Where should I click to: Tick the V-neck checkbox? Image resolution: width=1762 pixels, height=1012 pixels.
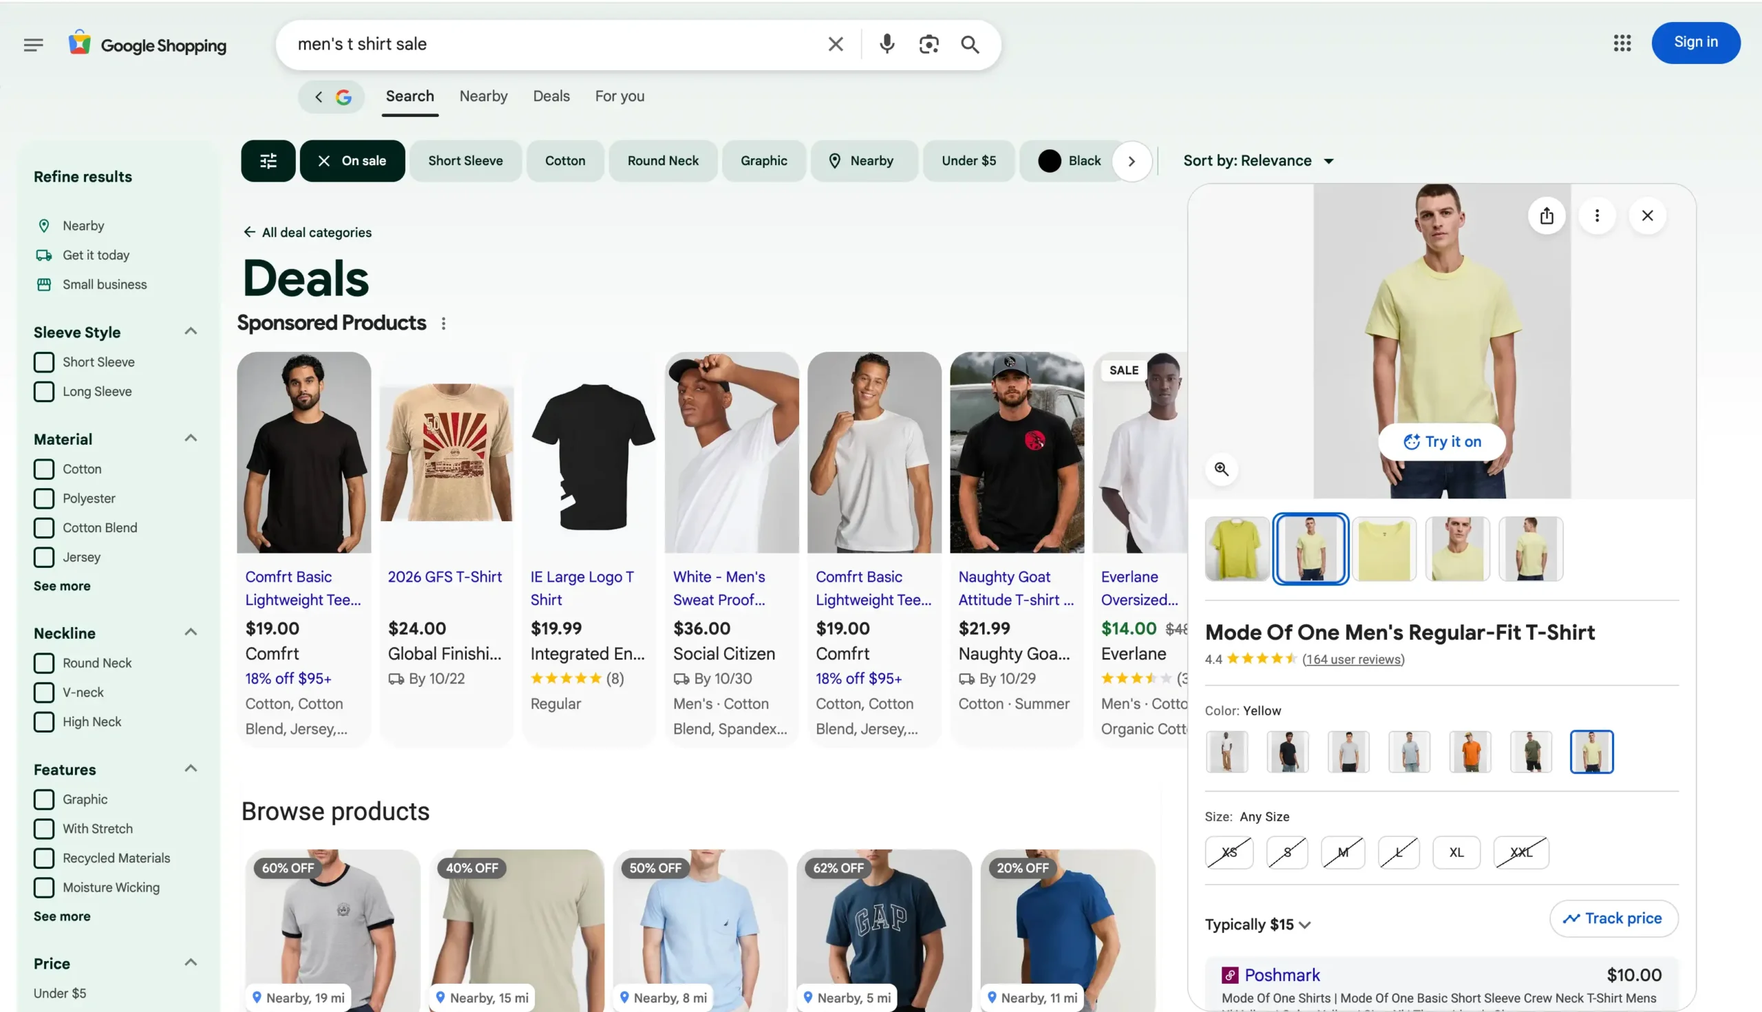click(44, 692)
